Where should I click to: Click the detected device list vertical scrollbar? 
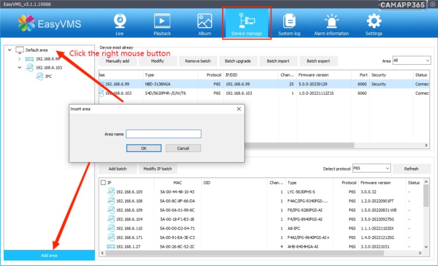click(x=426, y=198)
